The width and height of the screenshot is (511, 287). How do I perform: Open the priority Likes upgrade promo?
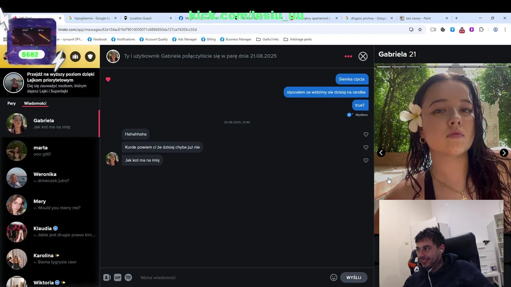[x=50, y=83]
